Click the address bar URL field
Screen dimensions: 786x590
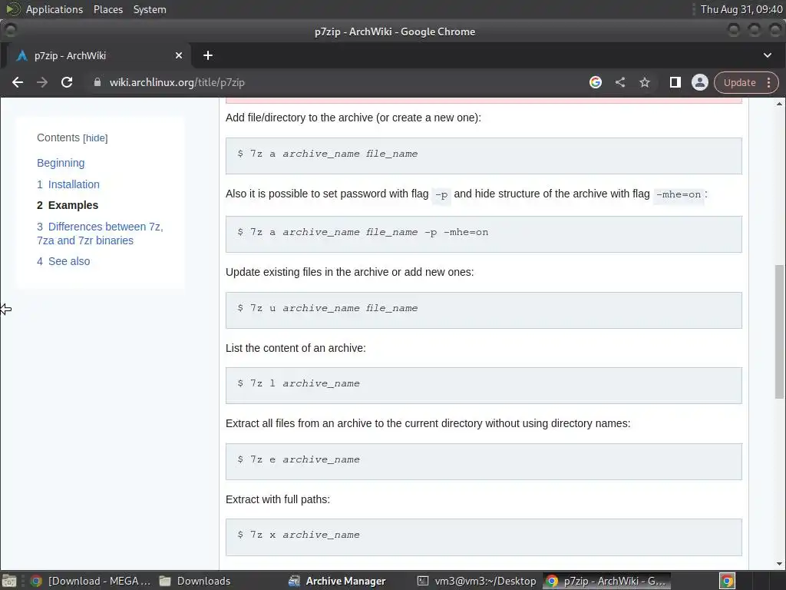point(331,82)
